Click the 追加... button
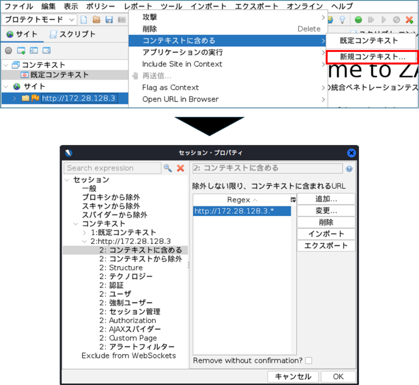The image size is (419, 385). pos(326,199)
